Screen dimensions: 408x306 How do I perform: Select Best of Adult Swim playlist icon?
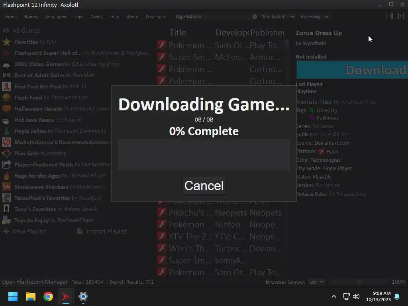[x=6, y=75]
